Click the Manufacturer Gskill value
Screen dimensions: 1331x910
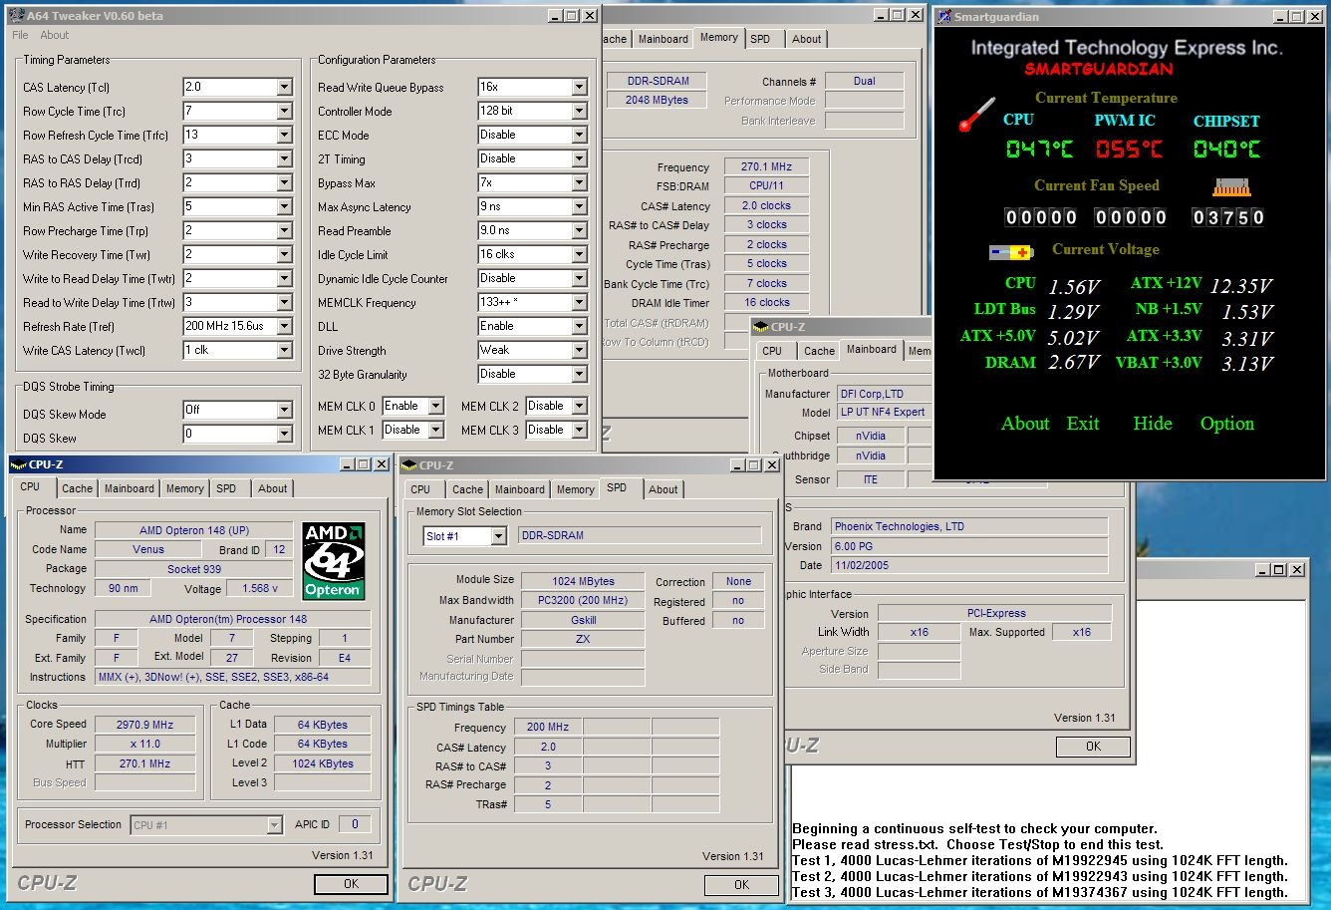(583, 620)
